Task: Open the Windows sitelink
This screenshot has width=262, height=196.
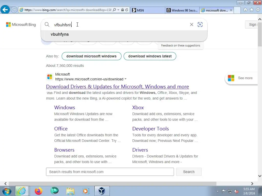Action: pos(64,107)
